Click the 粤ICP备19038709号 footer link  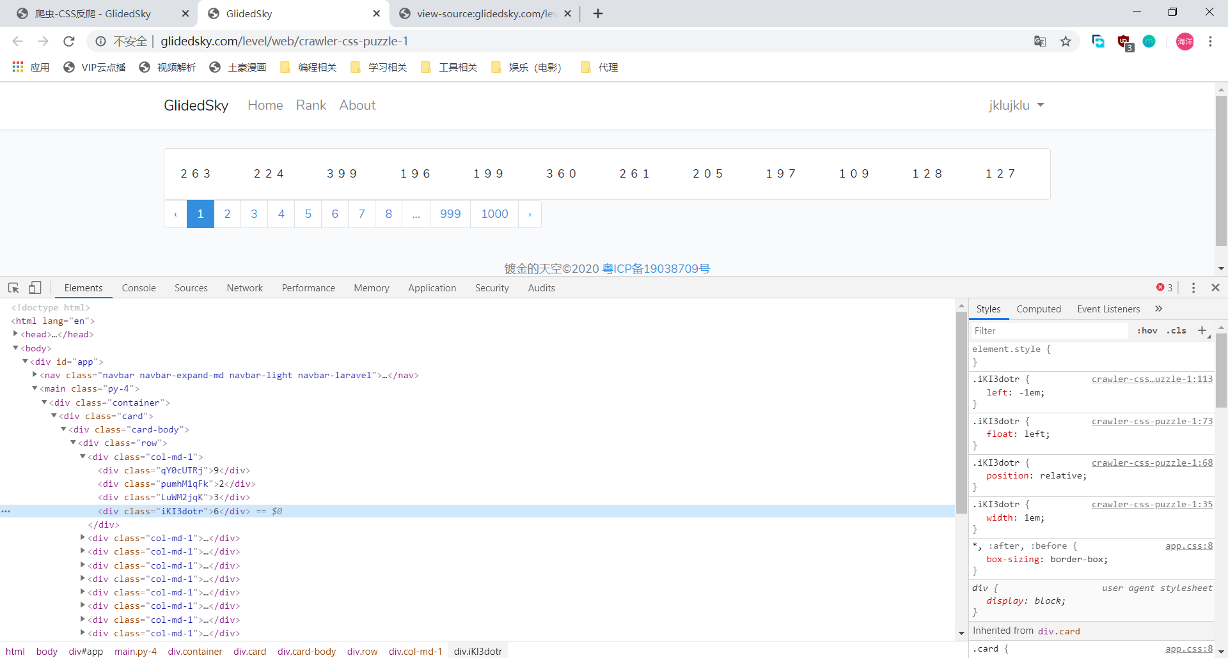pos(656,269)
